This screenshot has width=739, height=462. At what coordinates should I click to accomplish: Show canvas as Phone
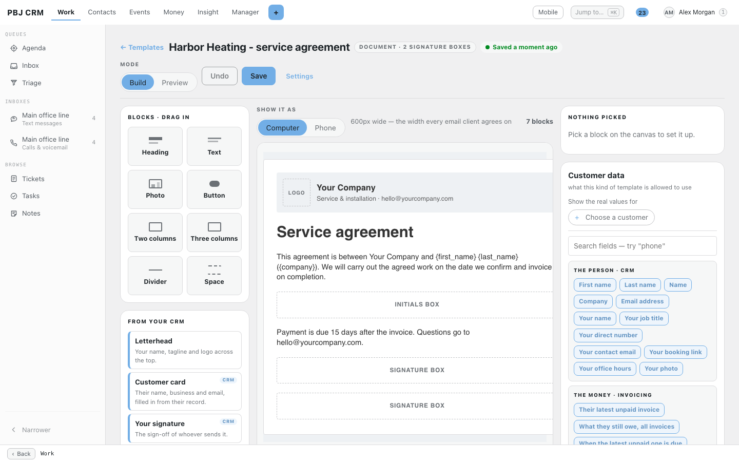coord(325,128)
